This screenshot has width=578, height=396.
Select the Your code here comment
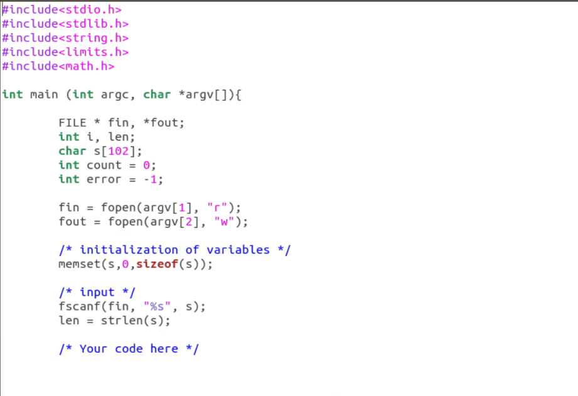128,348
